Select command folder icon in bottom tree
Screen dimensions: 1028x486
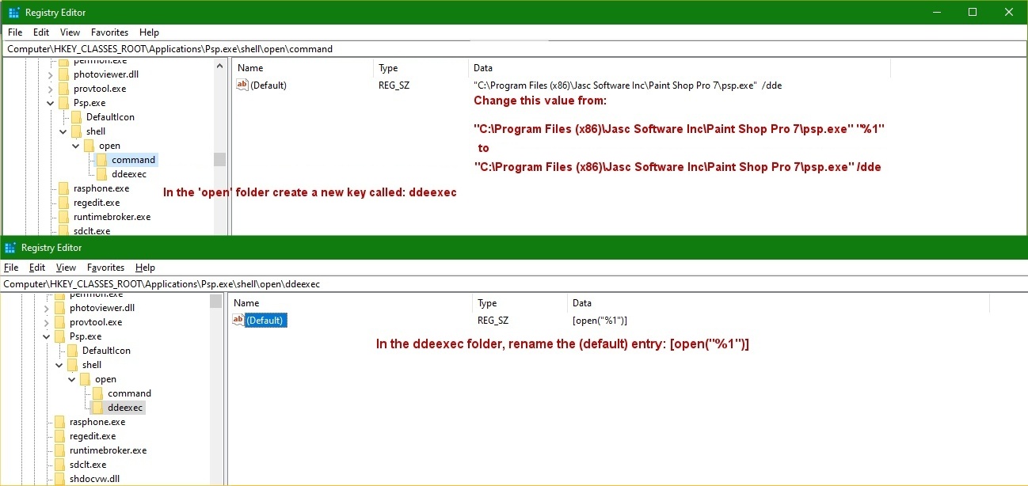(x=97, y=393)
